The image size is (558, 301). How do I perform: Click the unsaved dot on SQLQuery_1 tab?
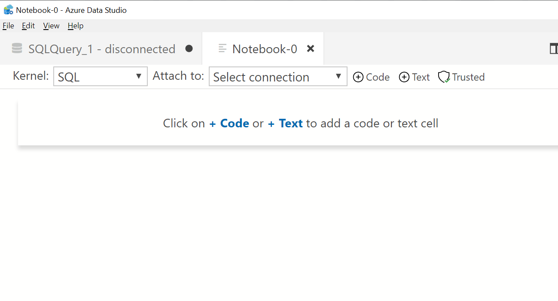coord(189,48)
